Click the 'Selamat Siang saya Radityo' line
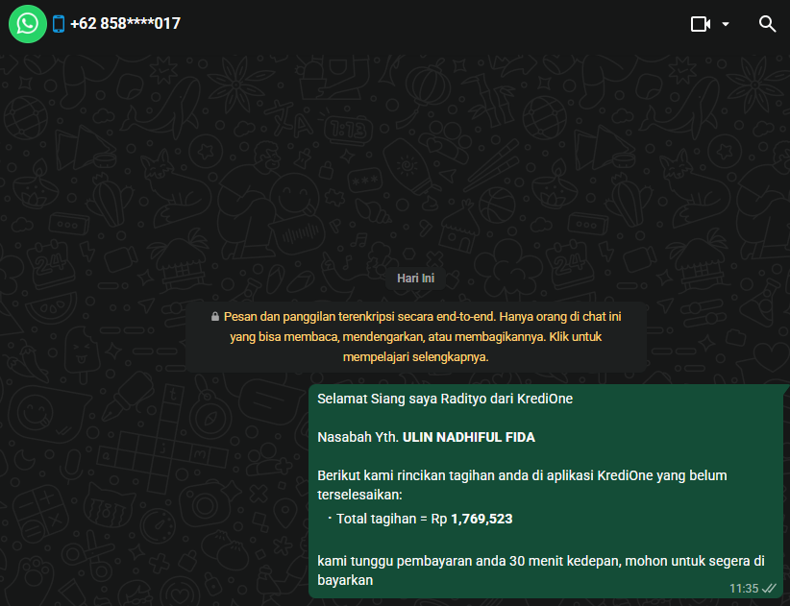The image size is (790, 606). 445,399
